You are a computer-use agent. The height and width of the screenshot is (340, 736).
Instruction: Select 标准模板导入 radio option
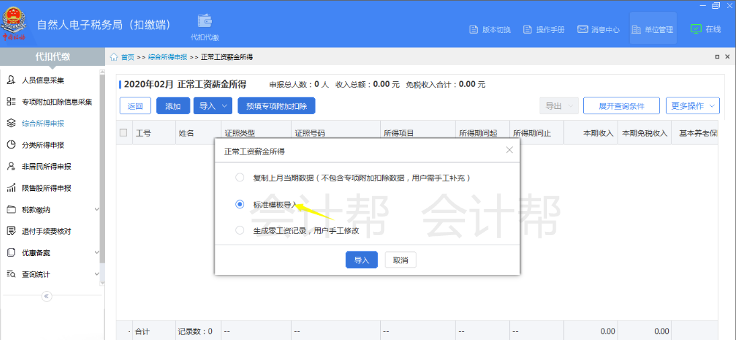(240, 205)
